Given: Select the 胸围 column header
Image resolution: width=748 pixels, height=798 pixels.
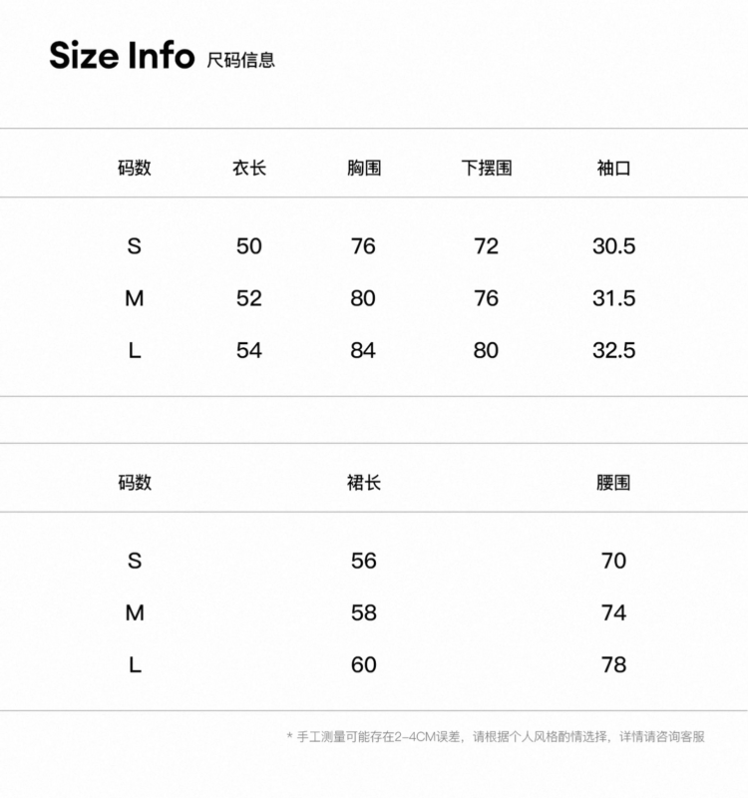Looking at the screenshot, I should [364, 168].
